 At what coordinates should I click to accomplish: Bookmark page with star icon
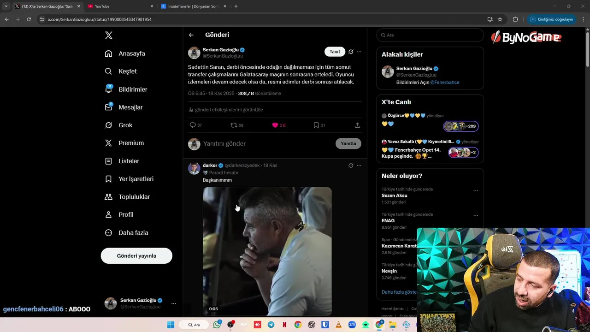coord(500,19)
